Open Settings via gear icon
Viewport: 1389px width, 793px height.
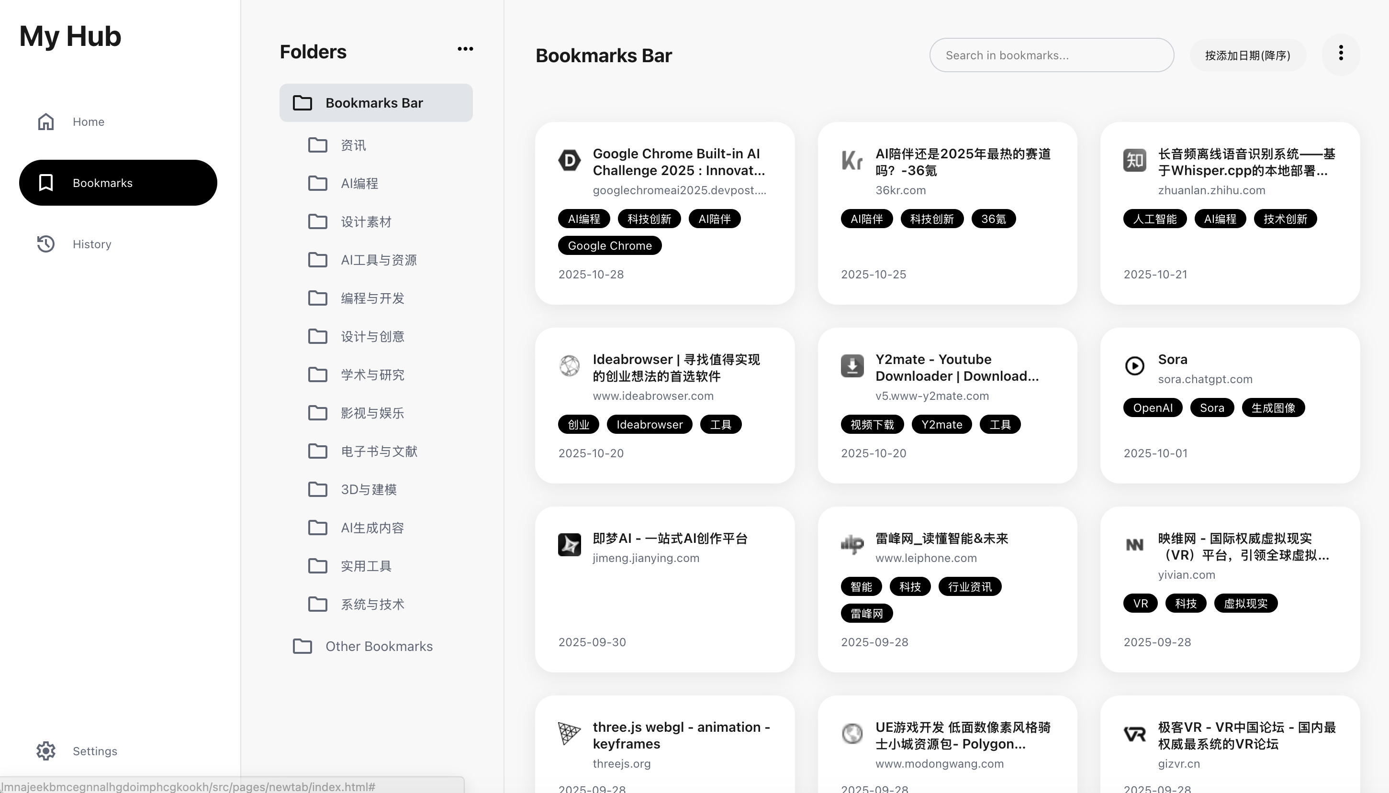pos(46,750)
